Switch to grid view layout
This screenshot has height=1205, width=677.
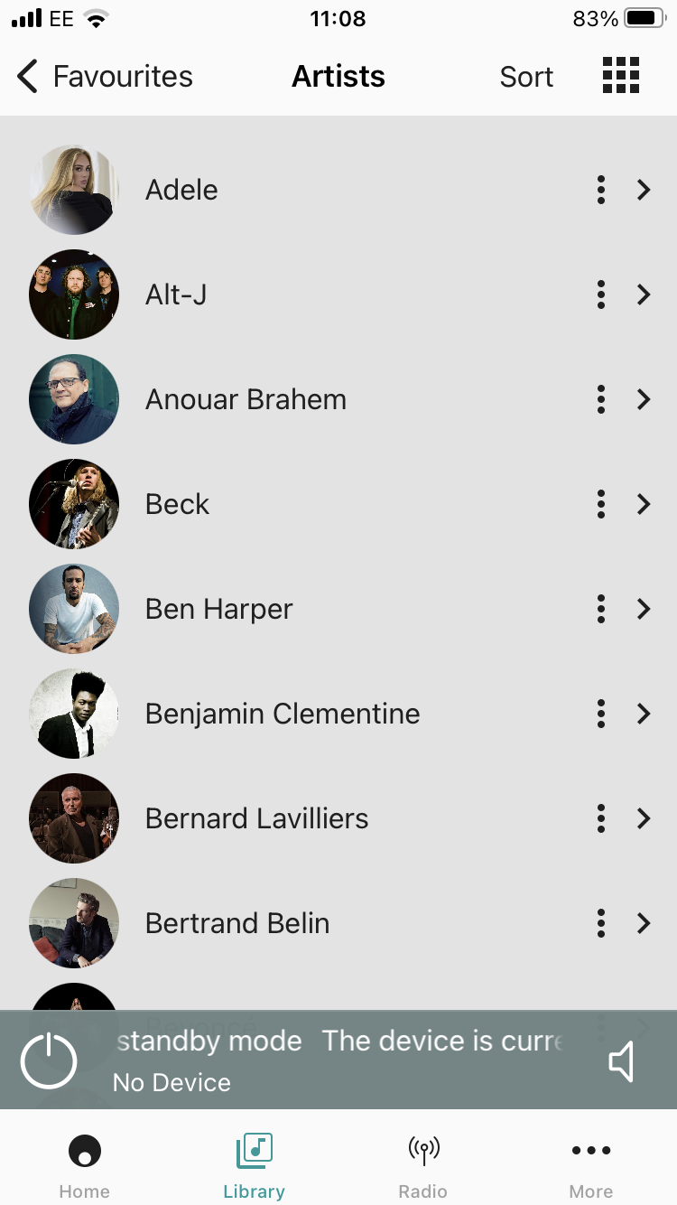pos(621,76)
